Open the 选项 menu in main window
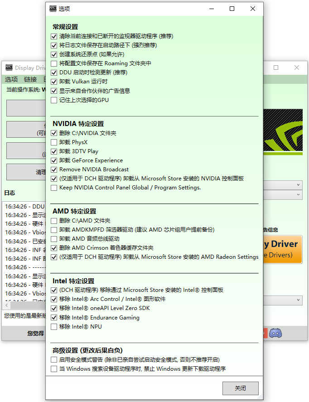 11,79
